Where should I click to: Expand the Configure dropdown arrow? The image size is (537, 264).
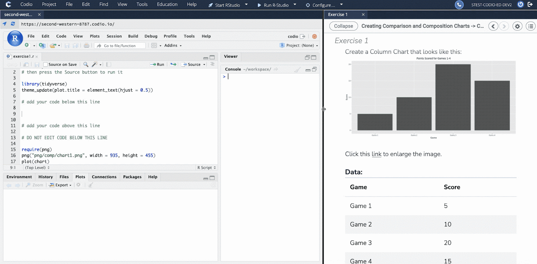341,4
